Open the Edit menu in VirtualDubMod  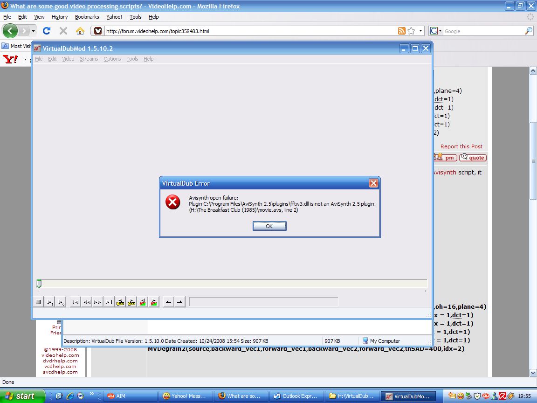52,59
